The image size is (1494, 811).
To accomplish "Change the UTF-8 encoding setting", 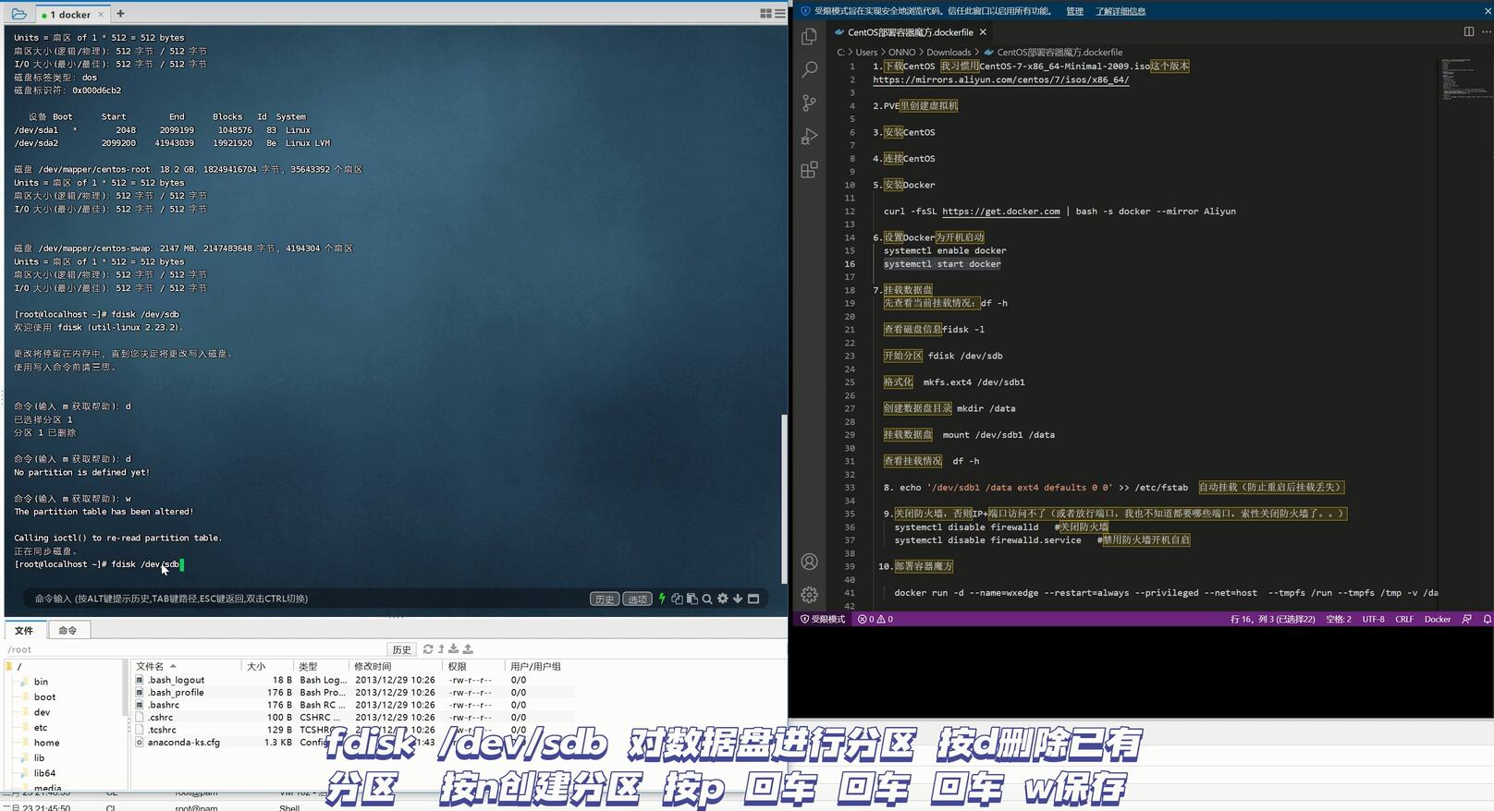I will 1373,619.
